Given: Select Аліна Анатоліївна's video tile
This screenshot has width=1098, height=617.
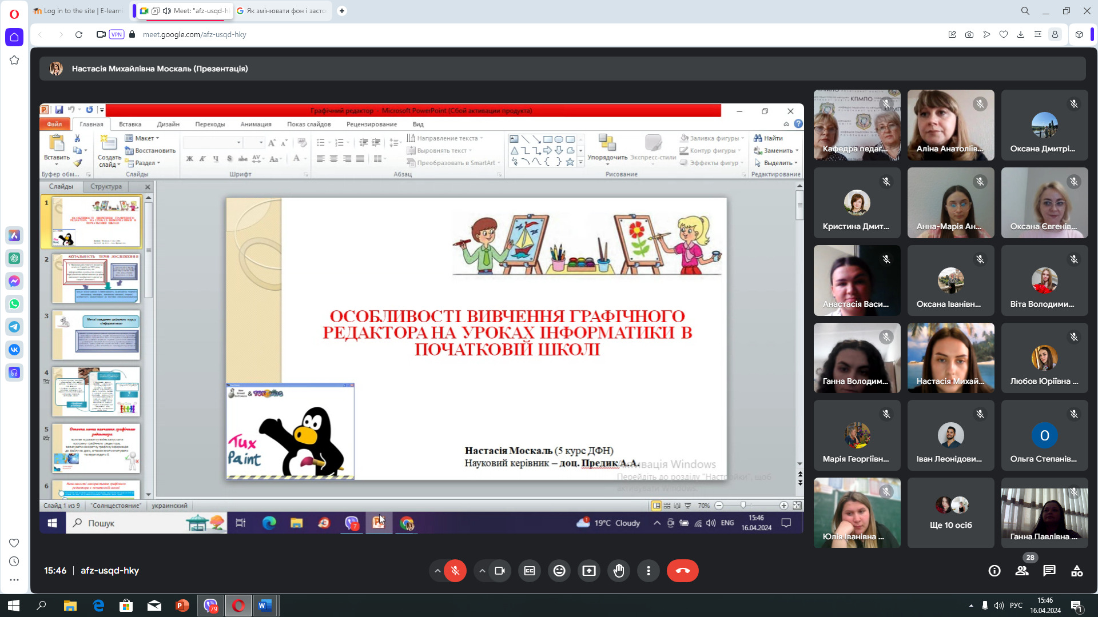Looking at the screenshot, I should click(950, 125).
